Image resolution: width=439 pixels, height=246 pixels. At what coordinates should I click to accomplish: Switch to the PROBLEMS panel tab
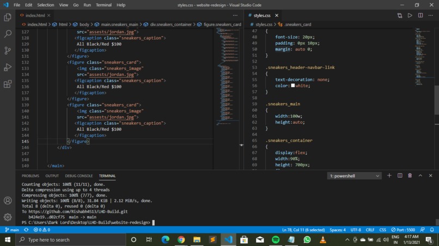[31, 176]
